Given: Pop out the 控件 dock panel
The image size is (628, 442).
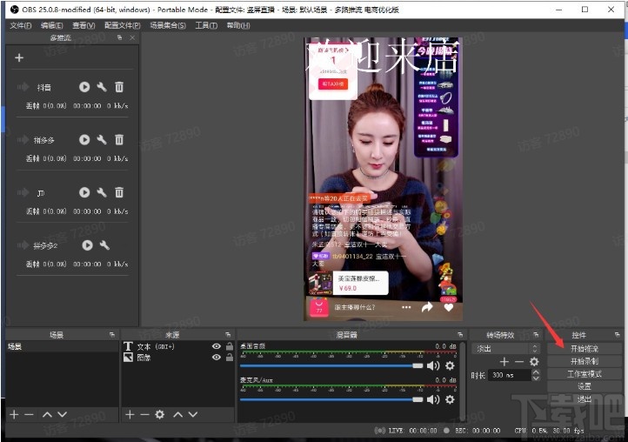Looking at the screenshot, I should [617, 335].
